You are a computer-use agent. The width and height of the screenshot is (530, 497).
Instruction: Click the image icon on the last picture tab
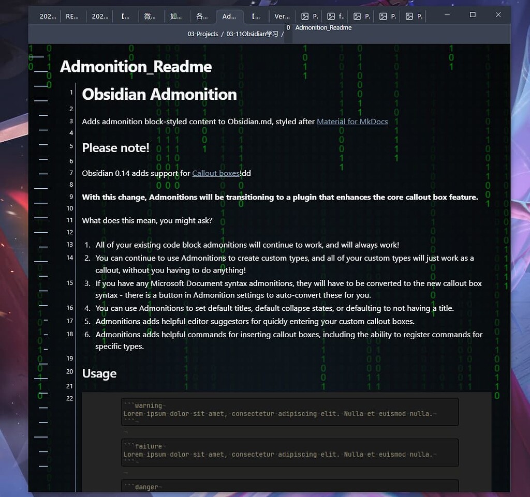coord(409,16)
